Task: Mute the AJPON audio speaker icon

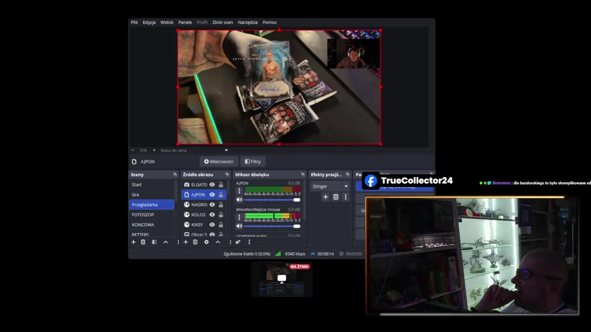Action: (x=239, y=200)
